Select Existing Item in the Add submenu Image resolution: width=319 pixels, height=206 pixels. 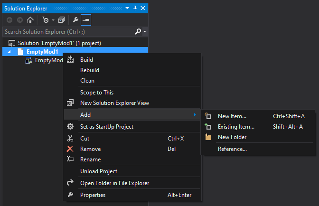(236, 127)
